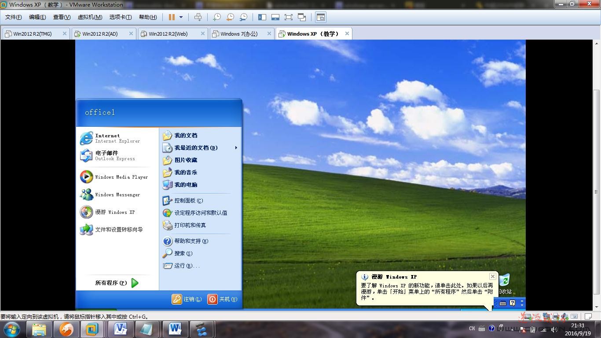
Task: Open the 虚拟机(M) menu
Action: click(x=90, y=17)
